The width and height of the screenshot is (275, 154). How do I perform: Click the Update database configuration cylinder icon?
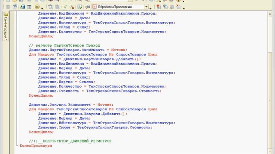22,7
